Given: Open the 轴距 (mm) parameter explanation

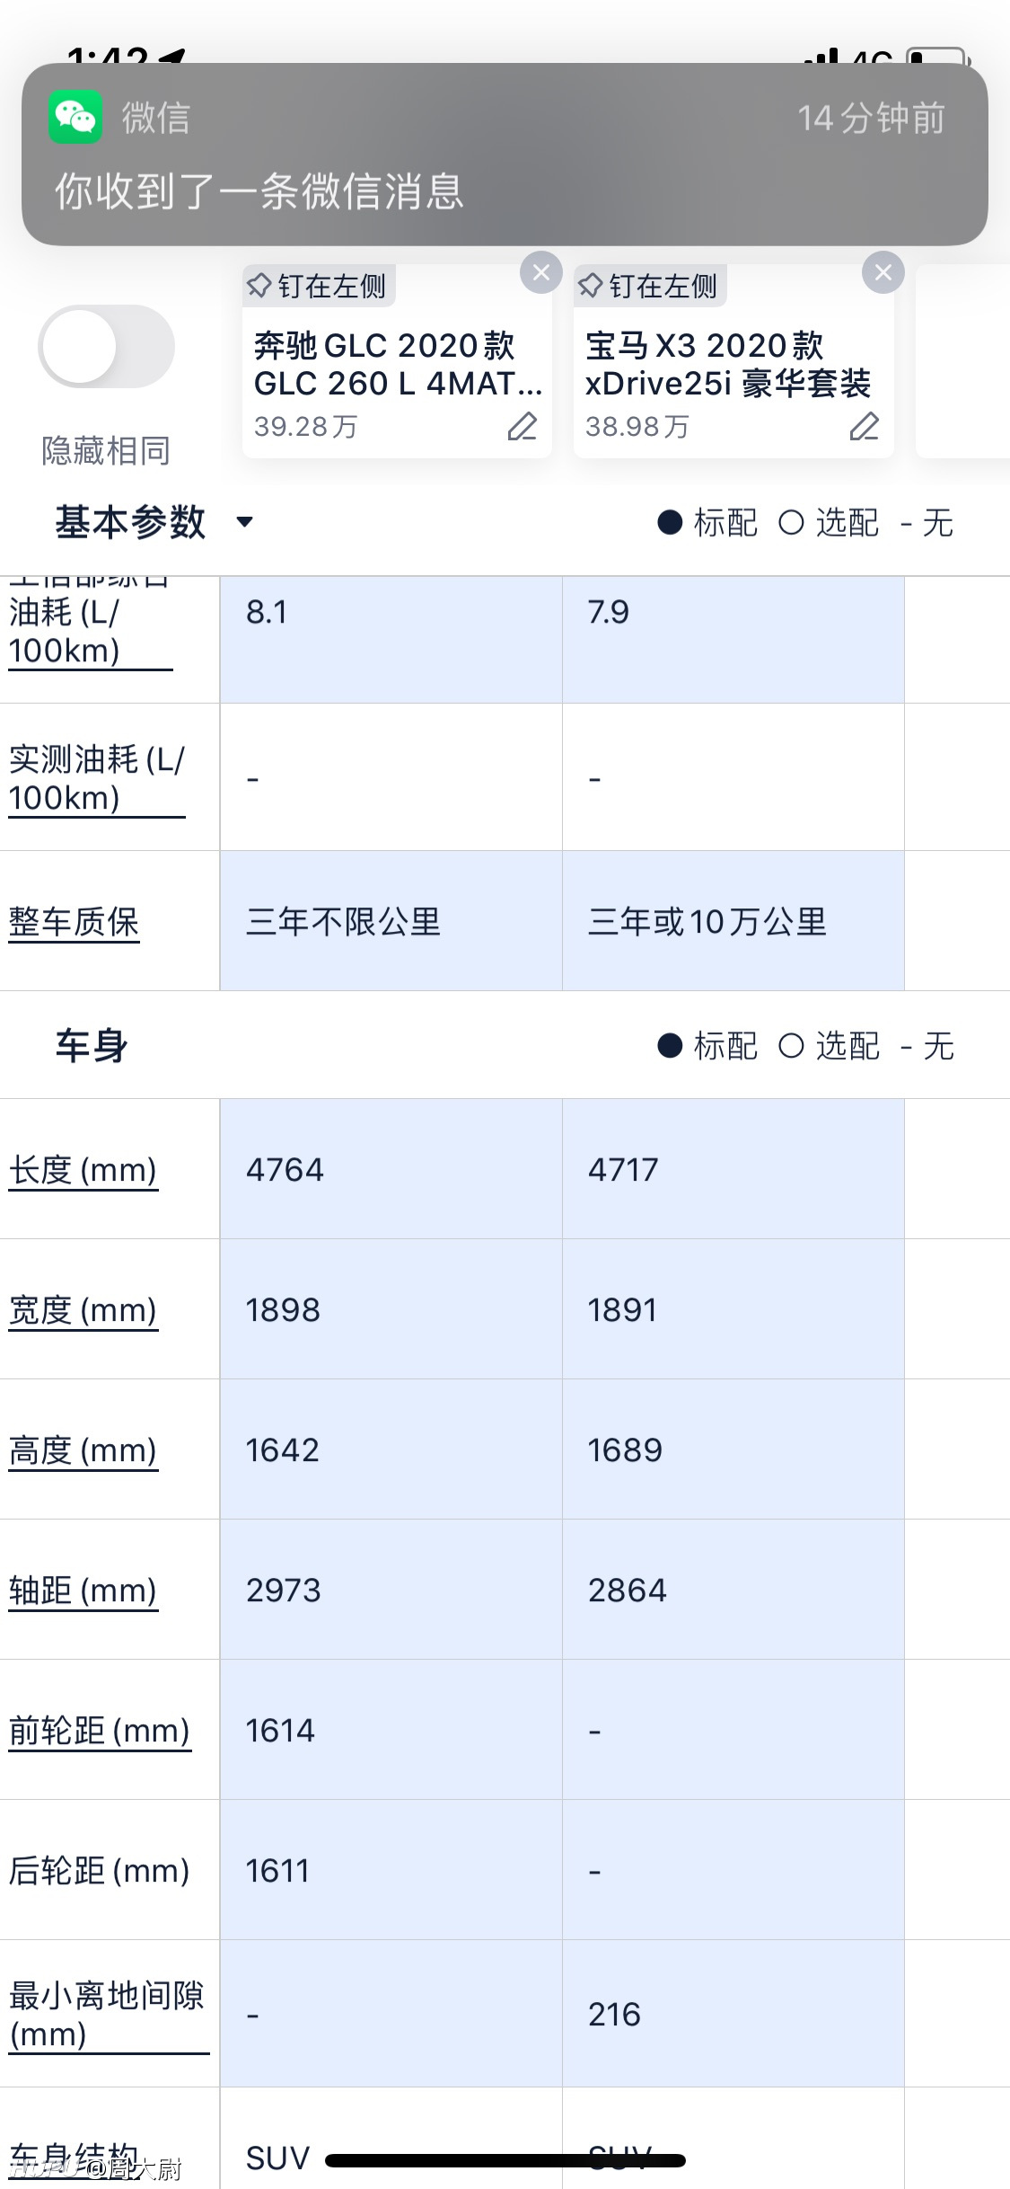Looking at the screenshot, I should [x=83, y=1591].
